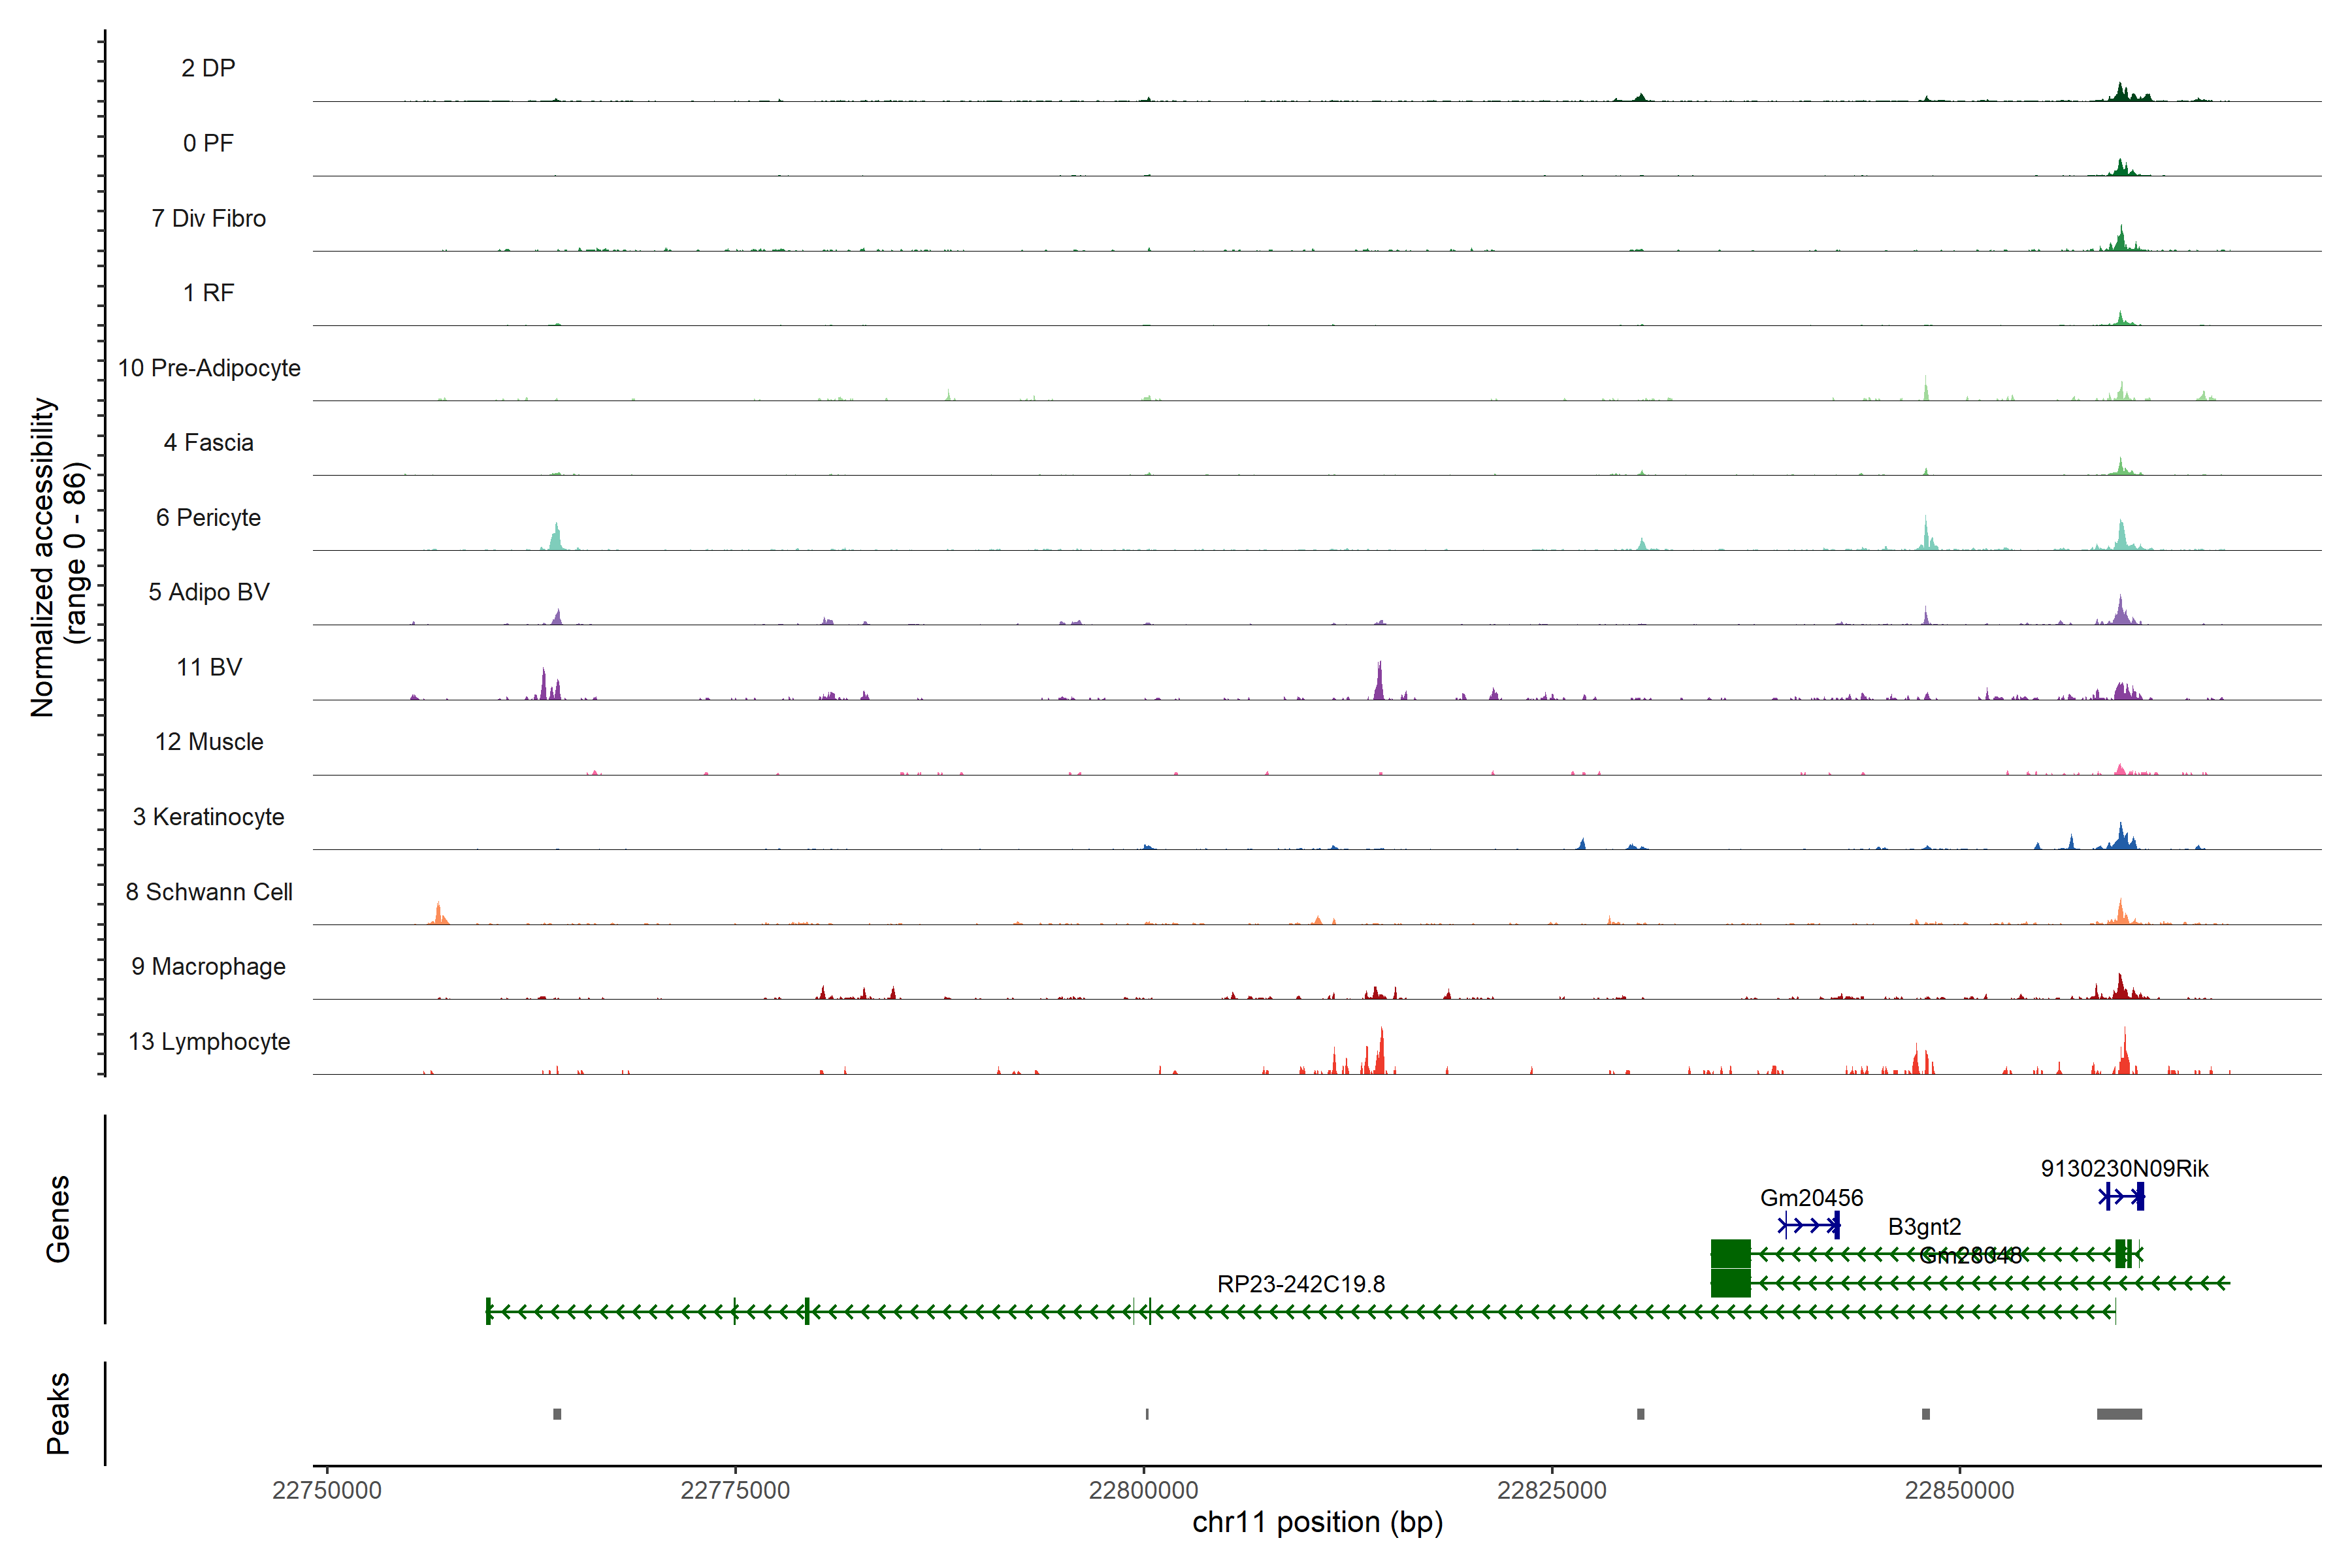Click the 22800000 axis tick label

point(1143,1490)
